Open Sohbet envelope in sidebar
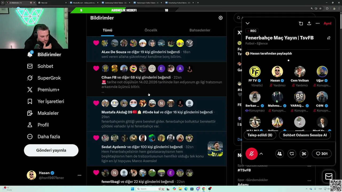Image resolution: width=342 pixels, height=192 pixels. pyautogui.click(x=30, y=66)
